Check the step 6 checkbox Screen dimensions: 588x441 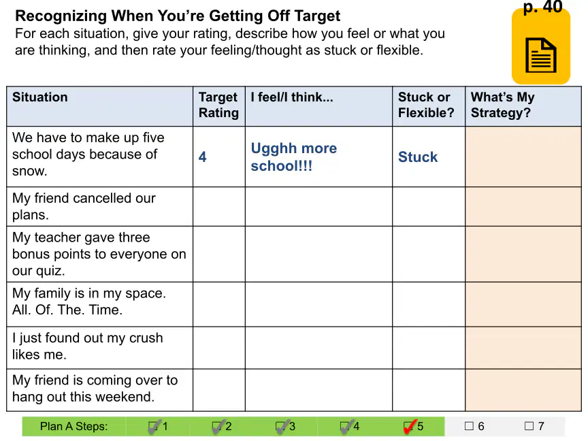pyautogui.click(x=469, y=426)
